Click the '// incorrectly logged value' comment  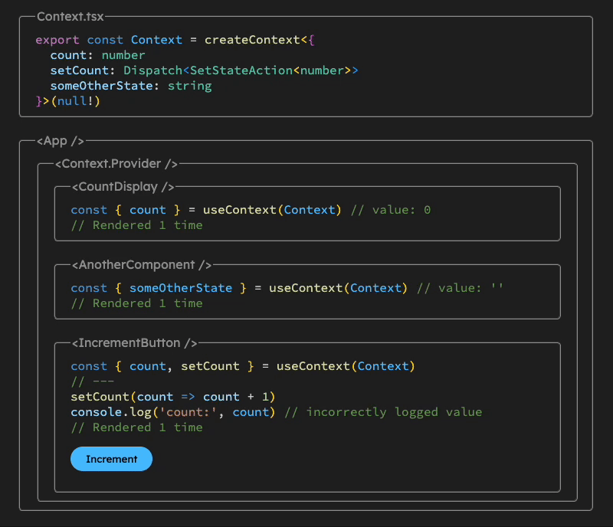pyautogui.click(x=384, y=412)
